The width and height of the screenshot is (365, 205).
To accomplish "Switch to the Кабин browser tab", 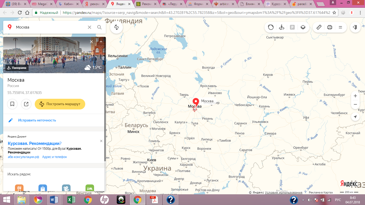I will coord(69,4).
